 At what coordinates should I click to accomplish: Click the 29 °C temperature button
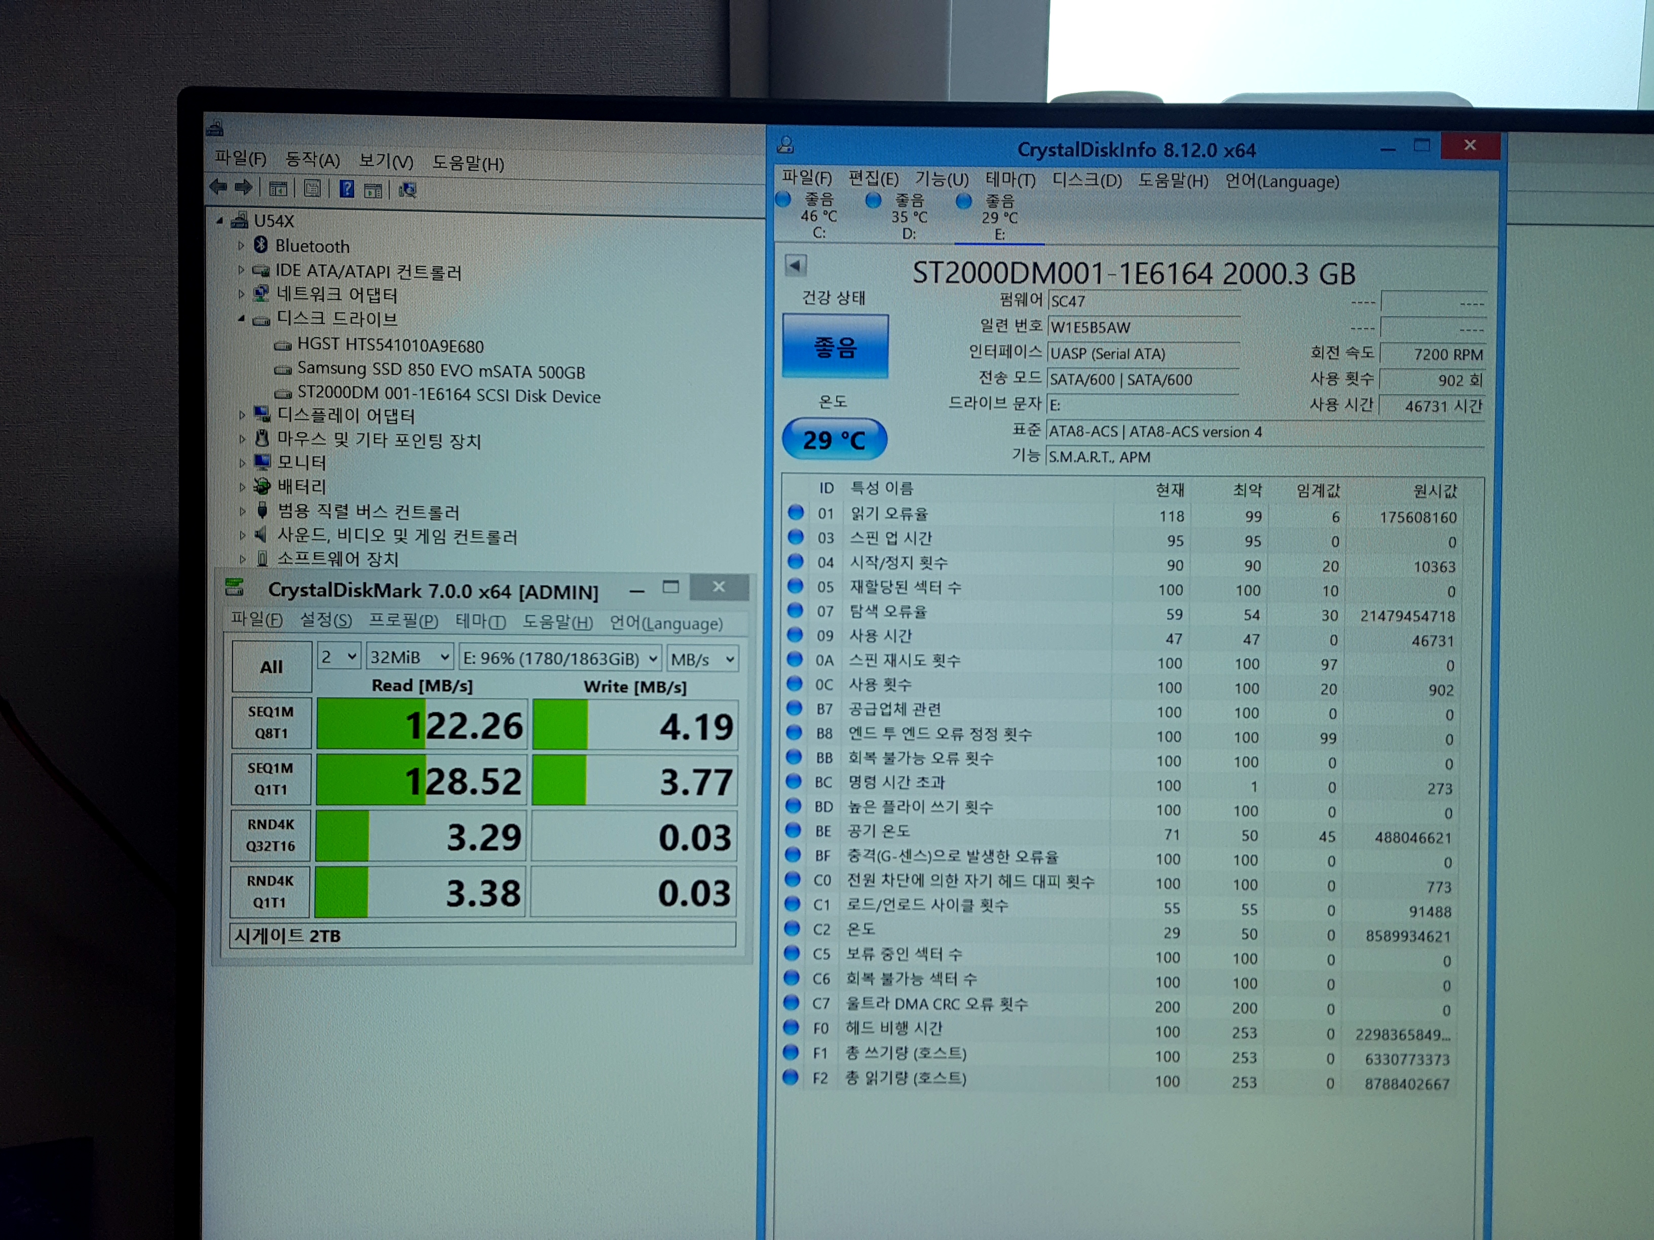click(x=835, y=440)
